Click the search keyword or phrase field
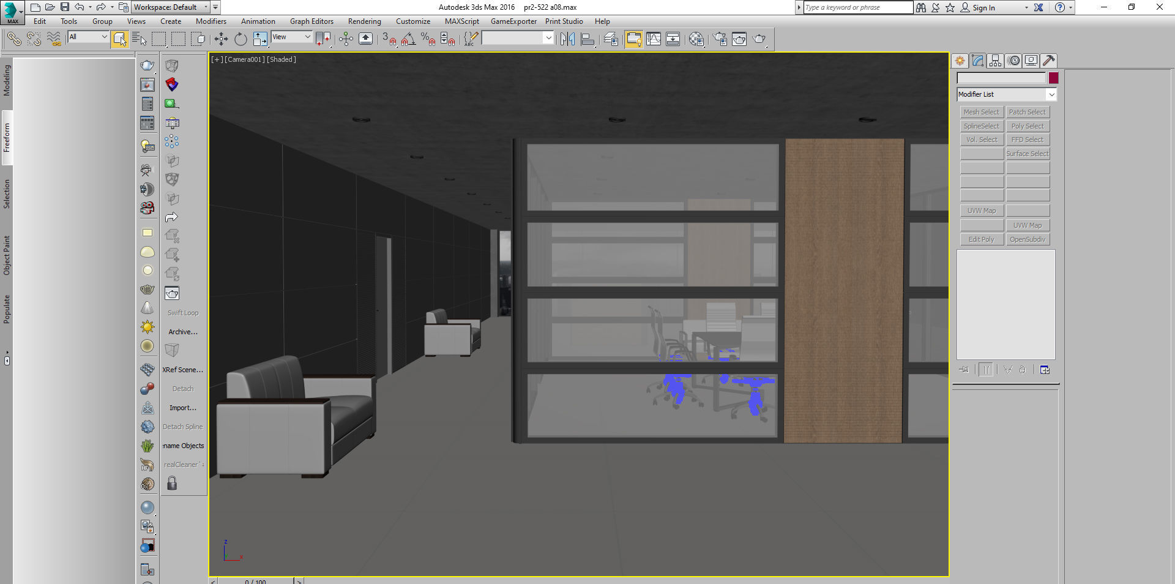 [858, 7]
